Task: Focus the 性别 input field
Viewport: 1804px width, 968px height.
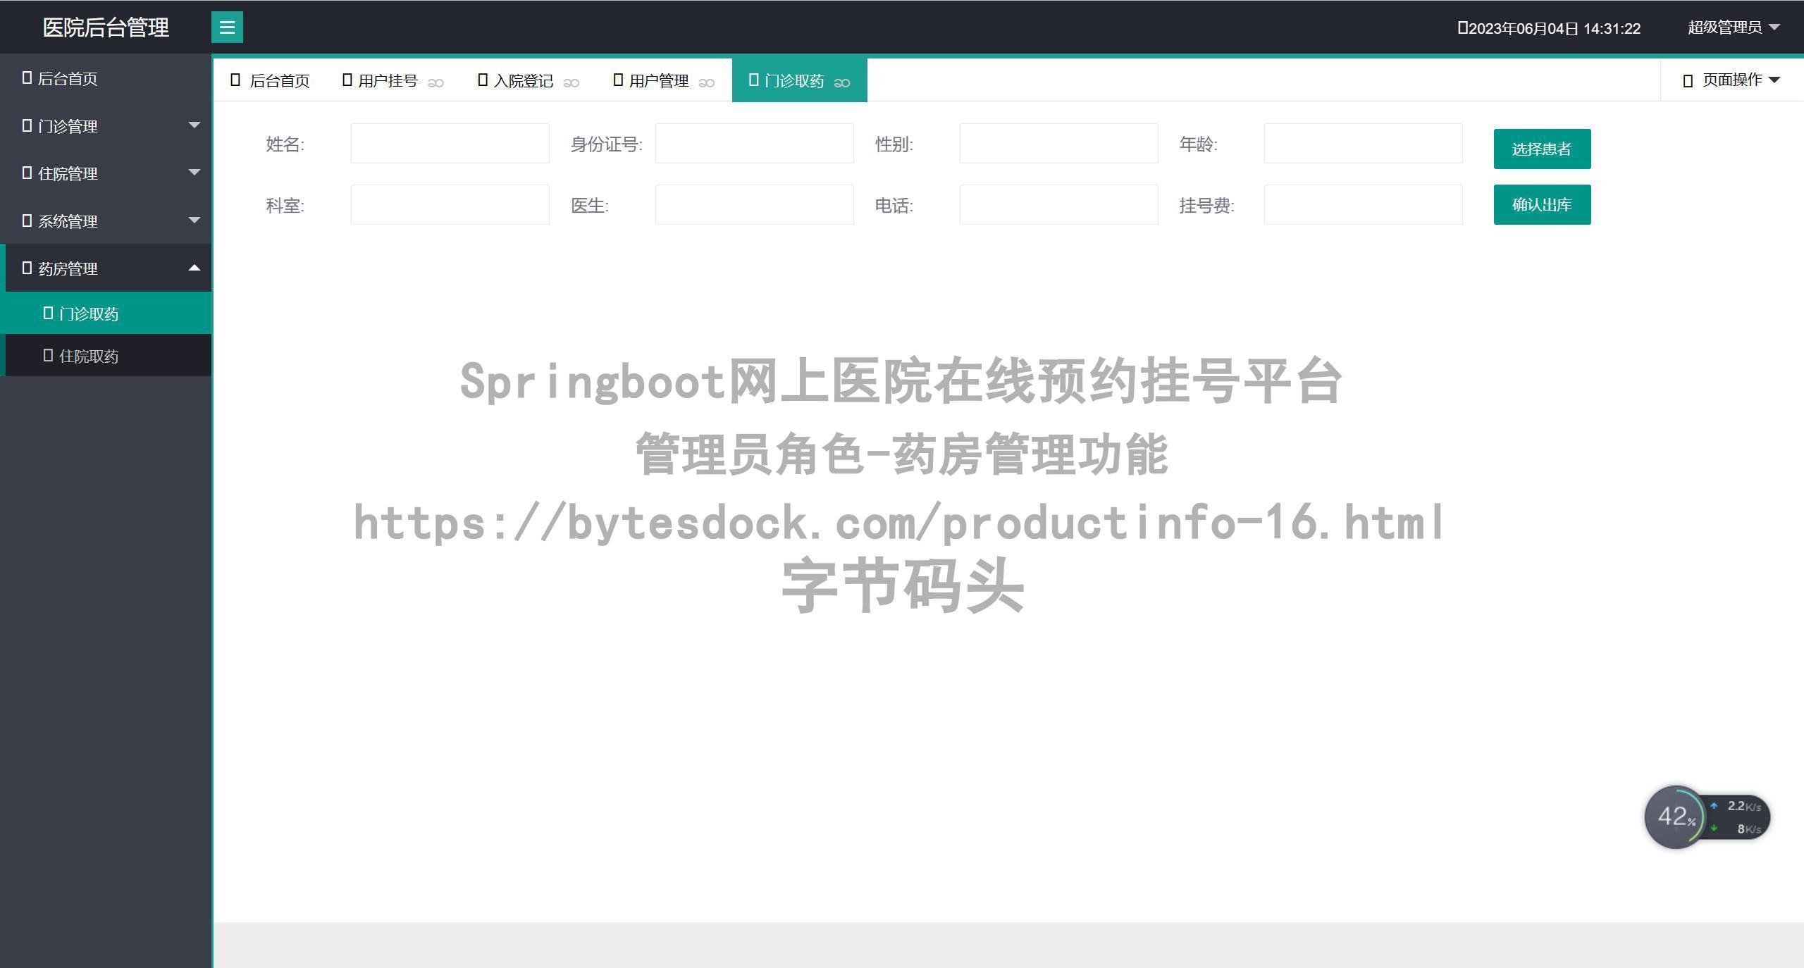Action: click(x=1059, y=143)
